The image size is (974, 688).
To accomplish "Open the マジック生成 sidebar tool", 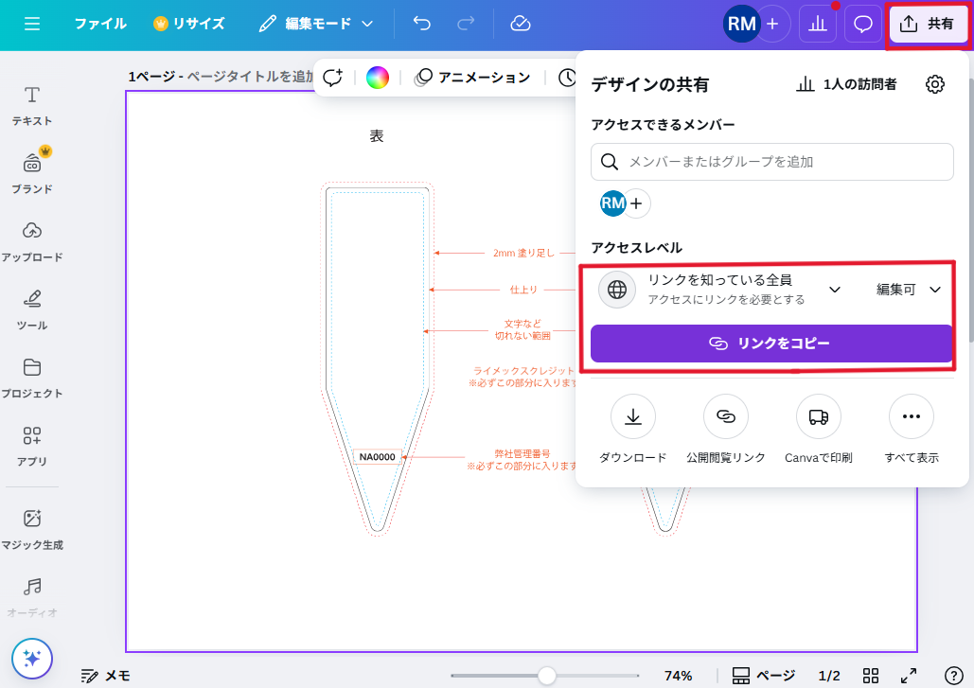I will (32, 528).
